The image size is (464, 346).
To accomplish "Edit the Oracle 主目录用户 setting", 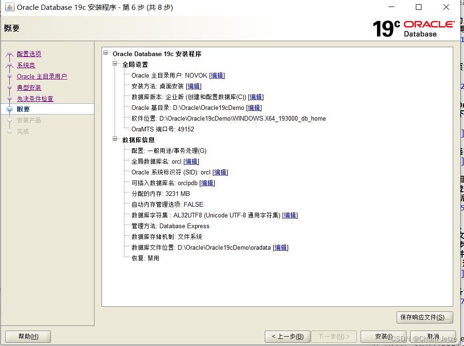I will point(217,75).
